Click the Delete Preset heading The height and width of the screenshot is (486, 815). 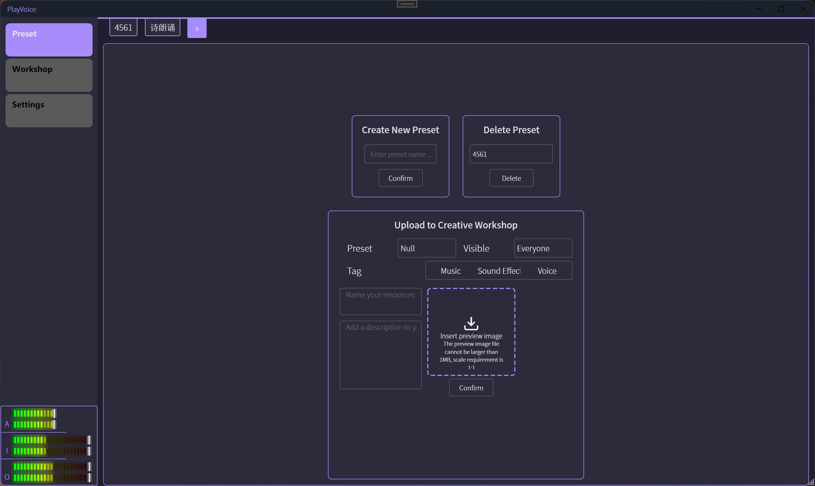(511, 130)
